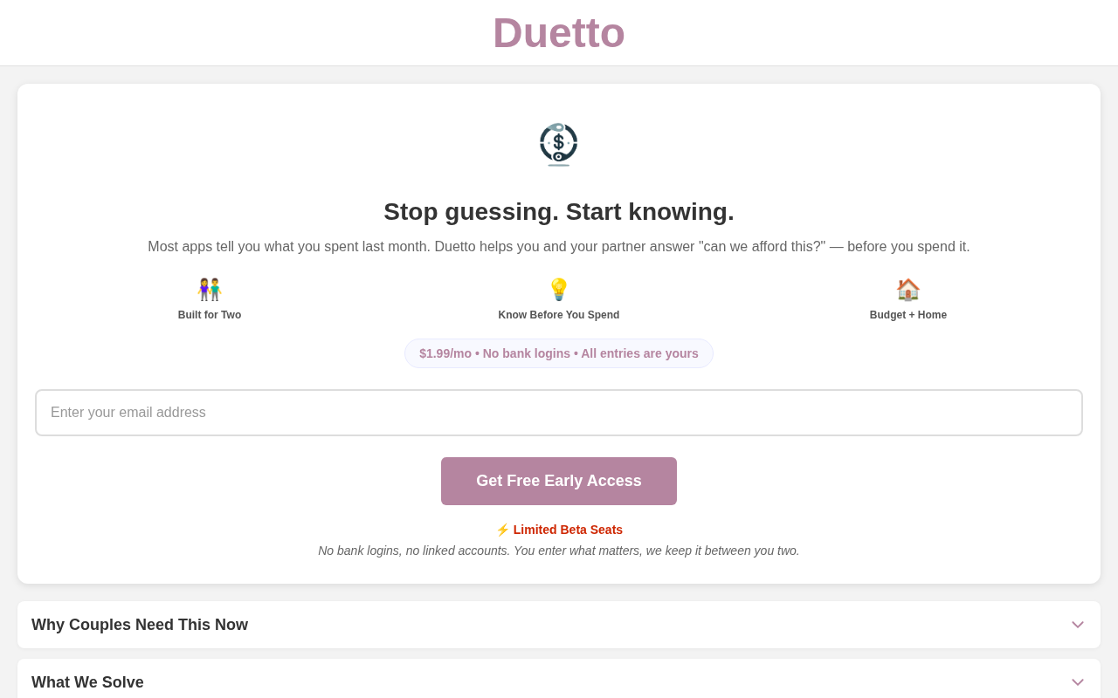This screenshot has width=1118, height=698.
Task: Click the italic no bank logins disclaimer
Action: [x=559, y=551]
